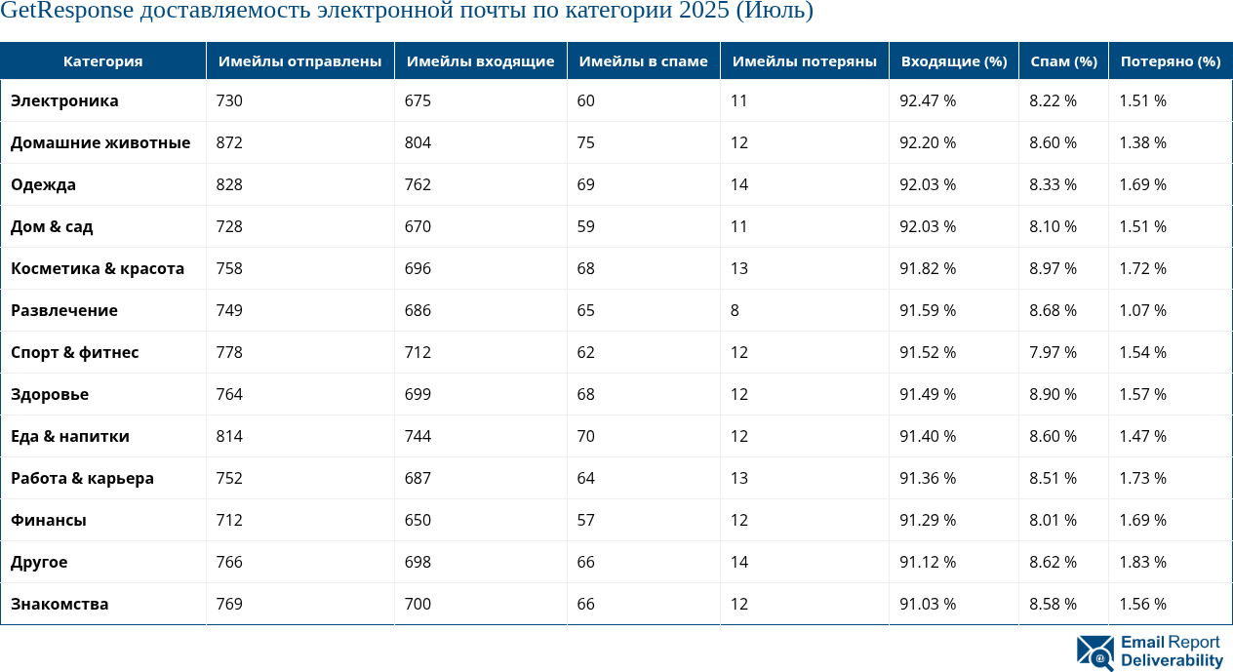
Task: Click lost percent '1.83 %'
Action: point(1143,562)
